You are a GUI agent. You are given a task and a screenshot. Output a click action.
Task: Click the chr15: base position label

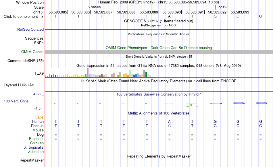click(38, 12)
